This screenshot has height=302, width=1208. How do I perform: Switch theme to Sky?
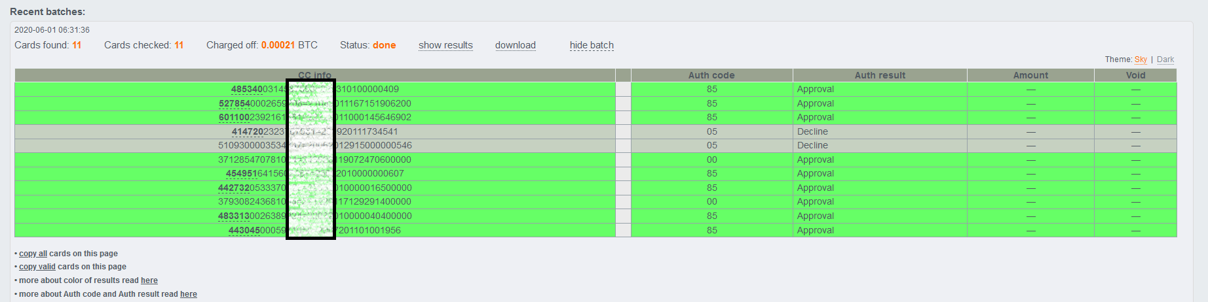point(1141,59)
